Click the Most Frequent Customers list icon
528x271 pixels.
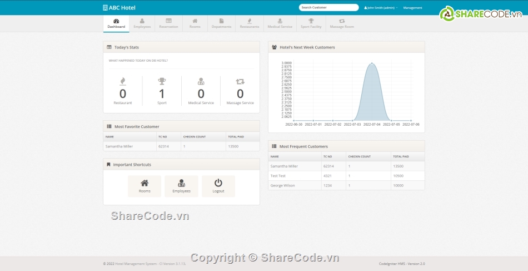pyautogui.click(x=274, y=146)
